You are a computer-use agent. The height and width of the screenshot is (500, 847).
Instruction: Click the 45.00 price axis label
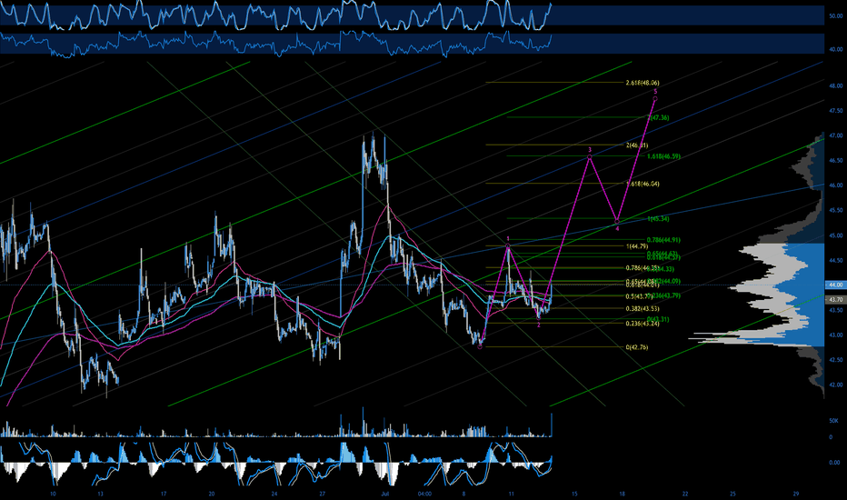click(x=836, y=235)
